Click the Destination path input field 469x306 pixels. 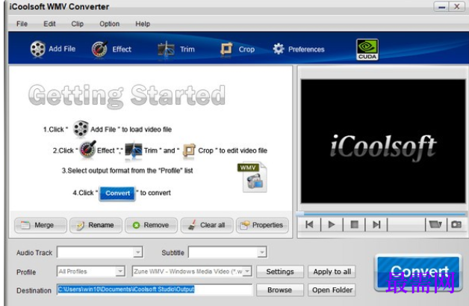coord(155,290)
